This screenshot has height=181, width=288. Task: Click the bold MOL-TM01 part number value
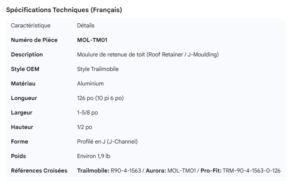point(92,40)
